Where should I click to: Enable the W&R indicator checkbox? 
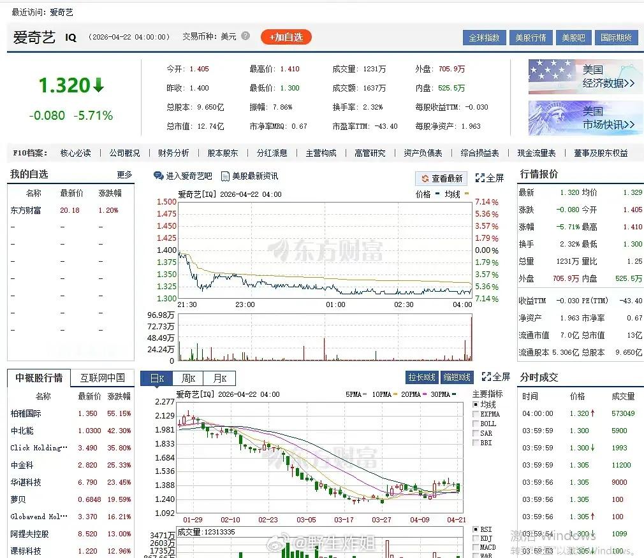[476, 556]
